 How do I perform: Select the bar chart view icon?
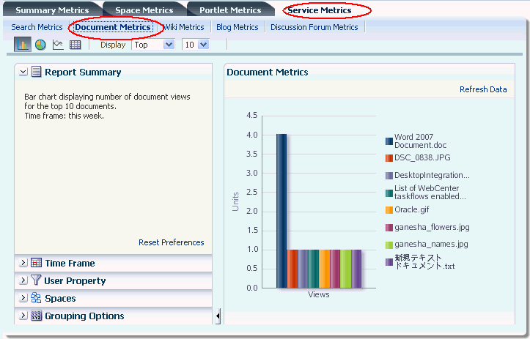pos(23,45)
